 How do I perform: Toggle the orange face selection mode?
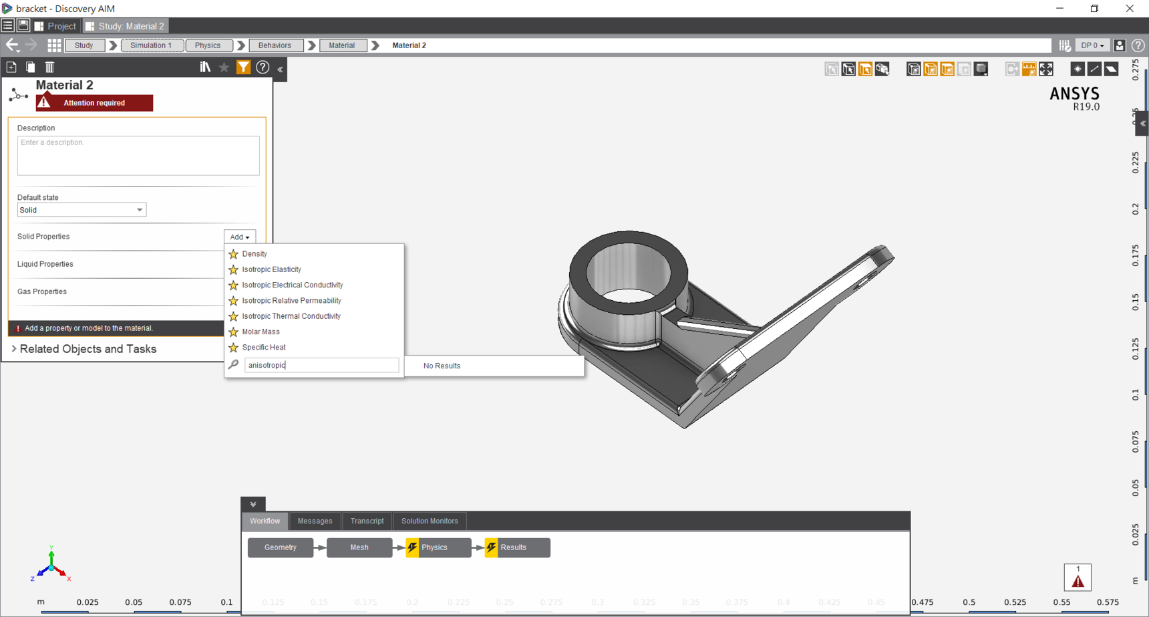865,69
